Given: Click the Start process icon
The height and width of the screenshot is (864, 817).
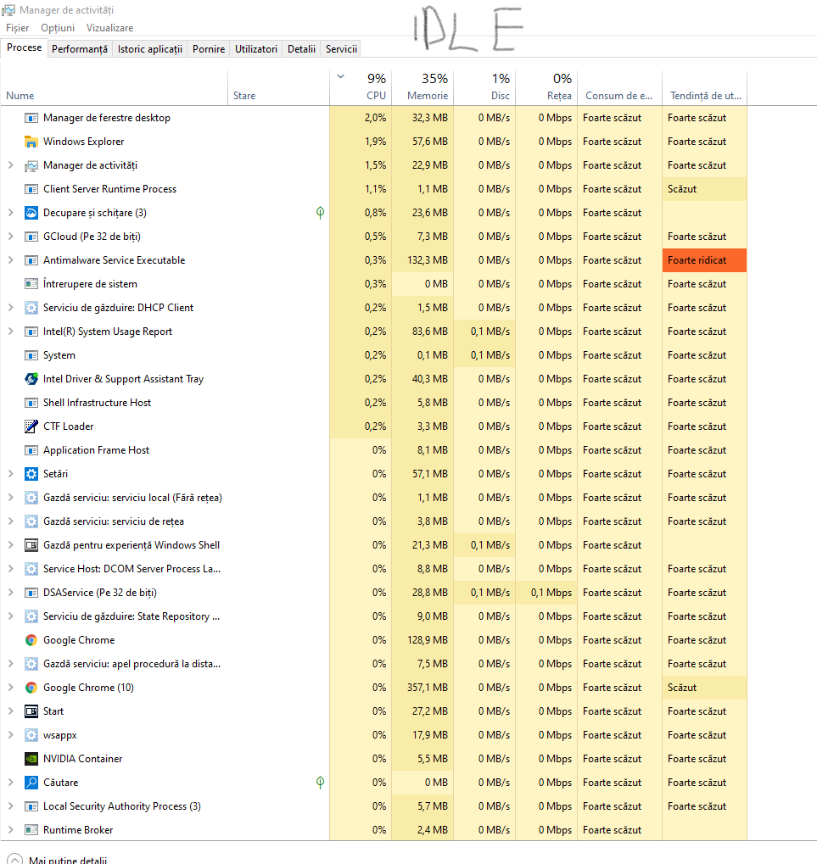Looking at the screenshot, I should (31, 711).
